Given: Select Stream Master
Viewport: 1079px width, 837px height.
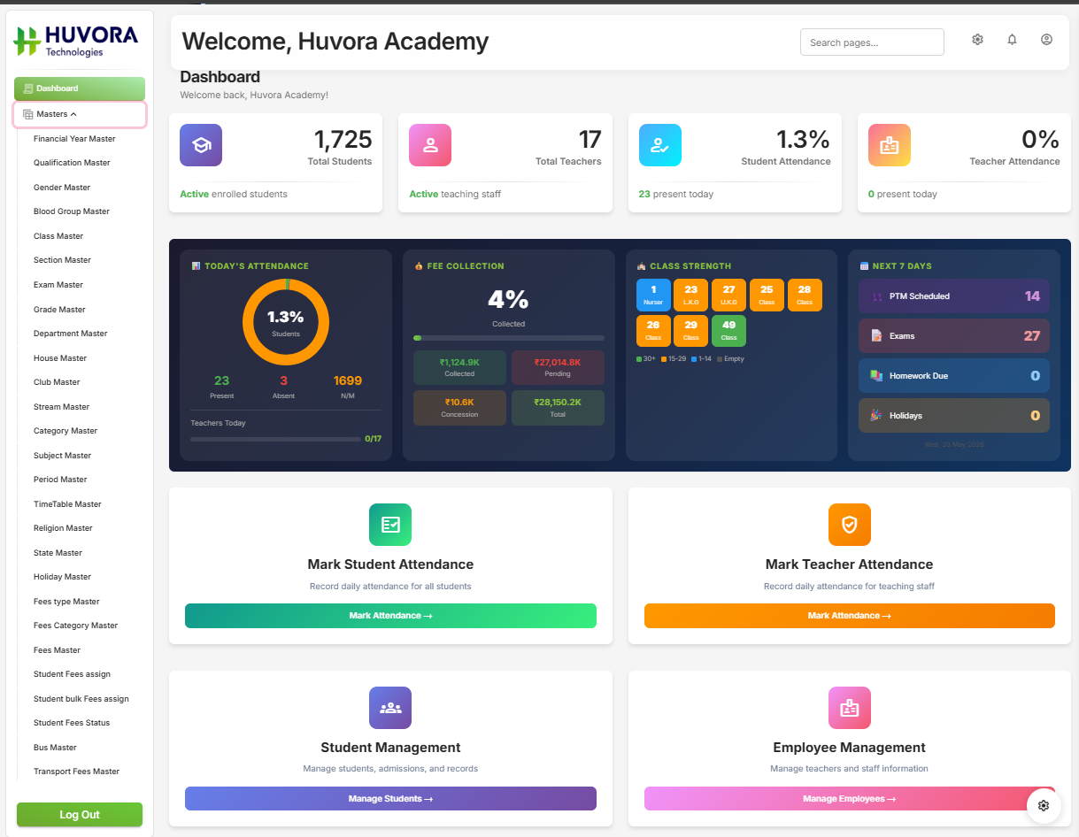Looking at the screenshot, I should [x=61, y=407].
